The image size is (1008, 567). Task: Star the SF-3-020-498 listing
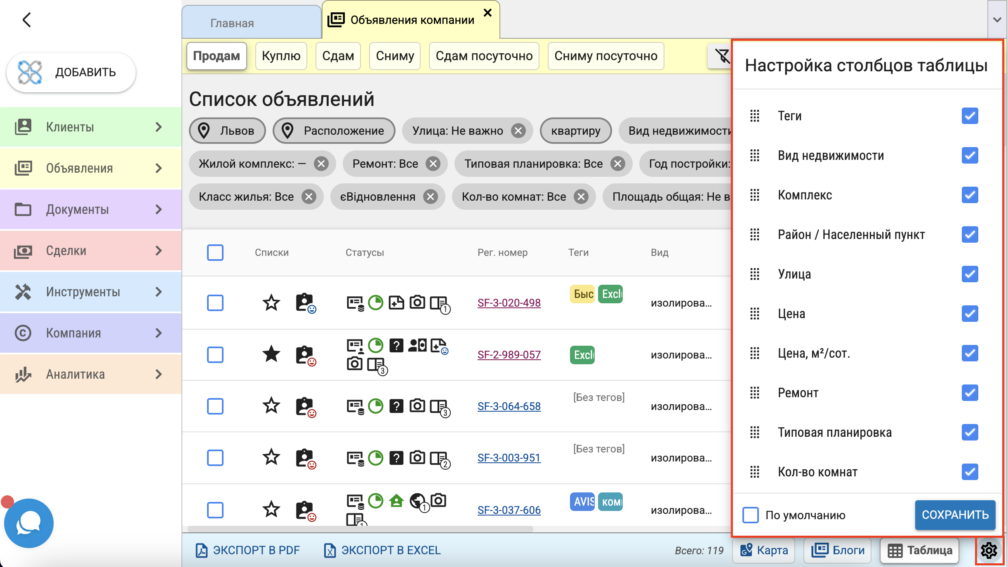pos(271,302)
